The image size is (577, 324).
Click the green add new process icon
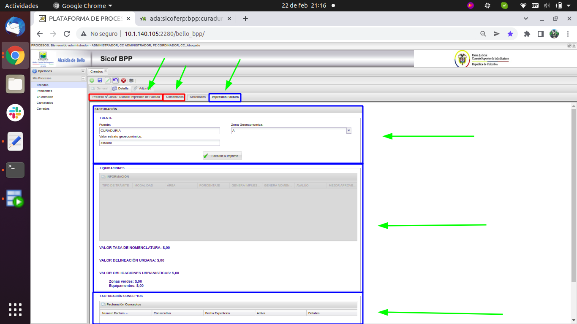pyautogui.click(x=92, y=80)
